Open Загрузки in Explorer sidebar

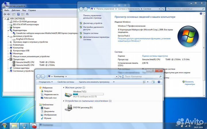pyautogui.click(x=48, y=91)
